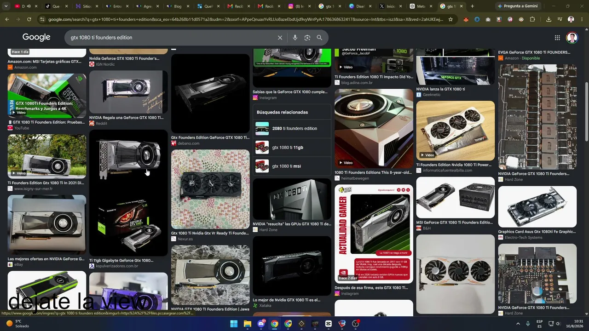Go back to the previous page
The width and height of the screenshot is (589, 331).
coord(7,19)
